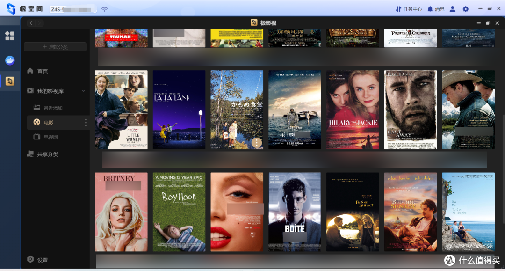Go back with the left arrow

pyautogui.click(x=31, y=23)
